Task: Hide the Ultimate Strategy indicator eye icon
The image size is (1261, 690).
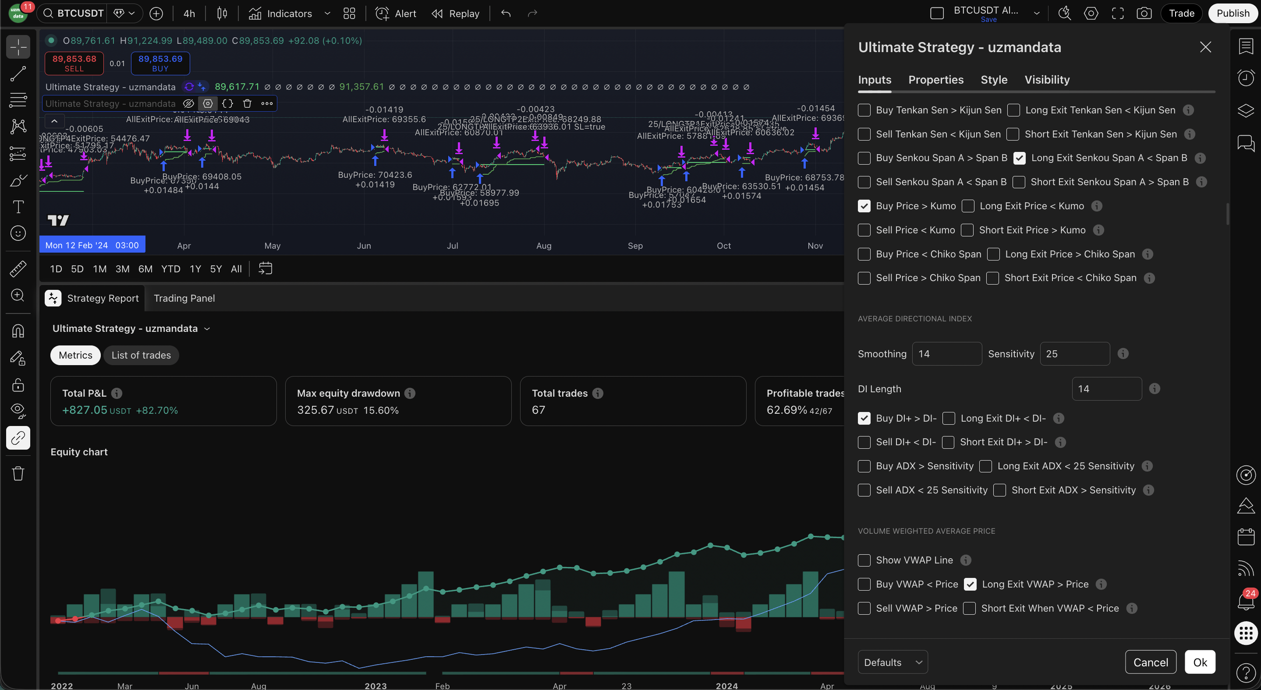Action: coord(188,104)
